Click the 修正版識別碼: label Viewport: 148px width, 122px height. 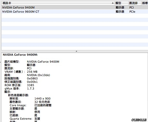coord(13,82)
